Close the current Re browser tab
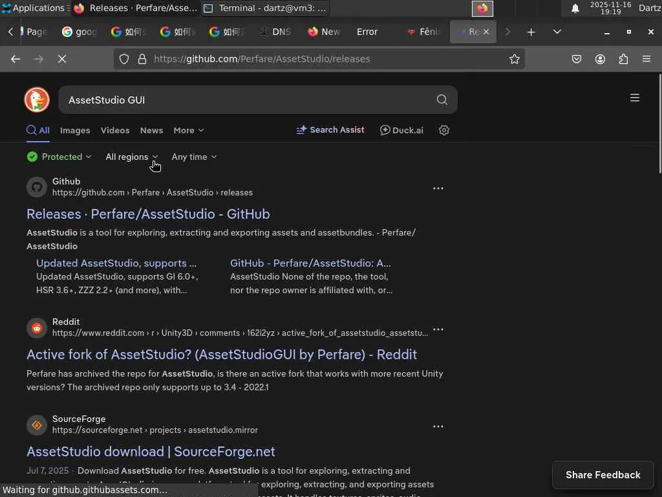The image size is (662, 497). pyautogui.click(x=486, y=32)
